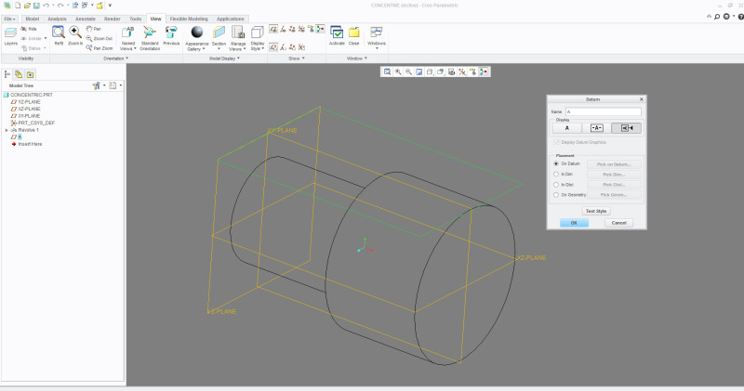Viewport: 744px width, 391px height.
Task: Open the favorites tab in navigator
Action: point(30,74)
